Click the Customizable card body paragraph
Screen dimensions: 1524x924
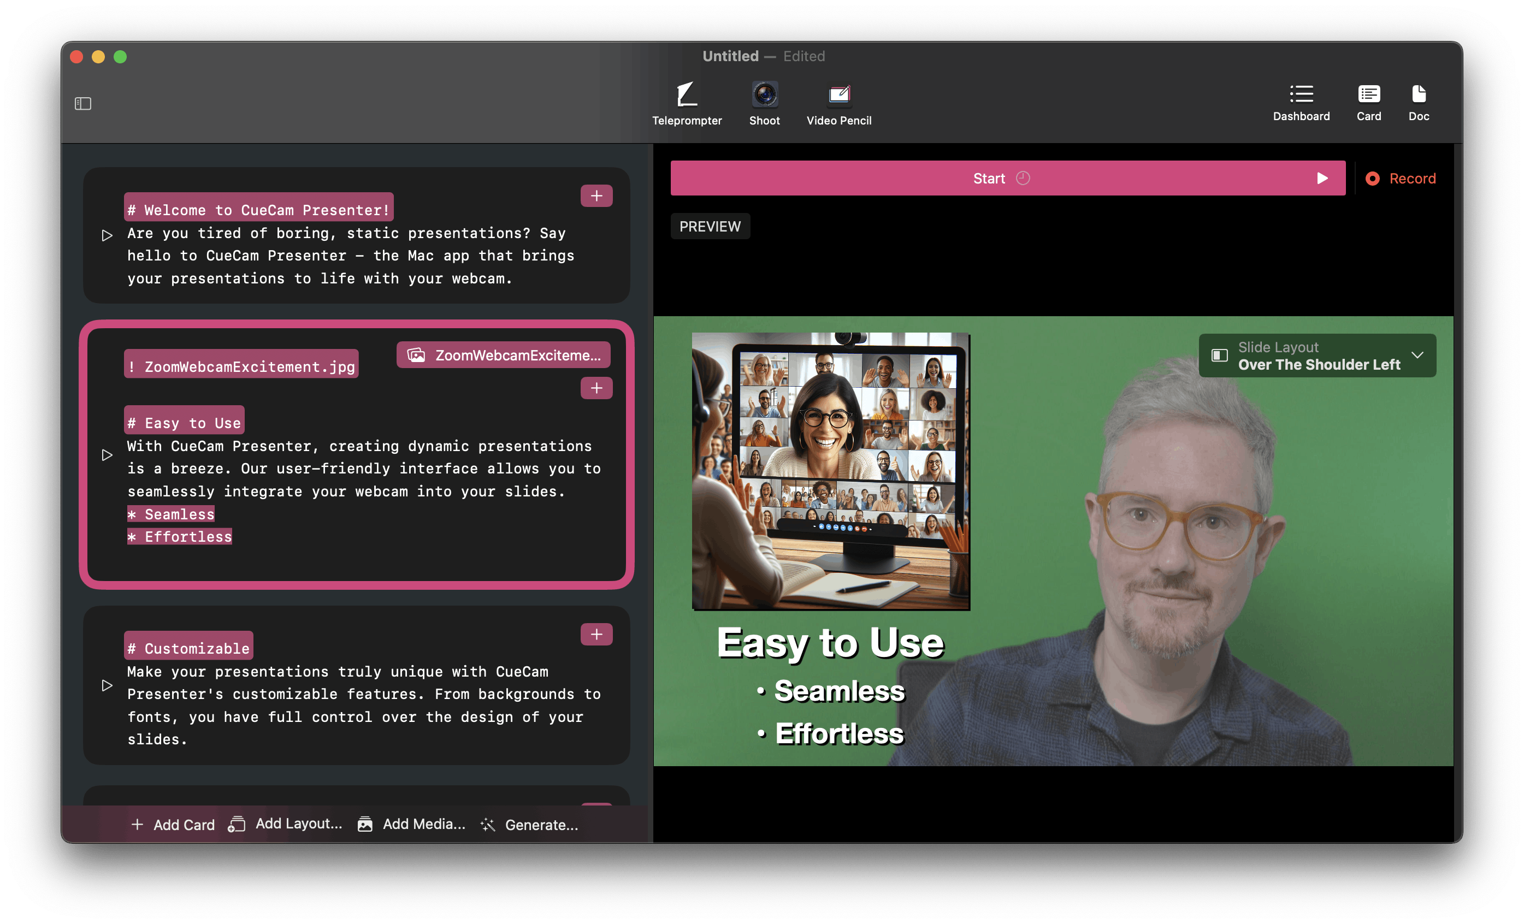[364, 705]
